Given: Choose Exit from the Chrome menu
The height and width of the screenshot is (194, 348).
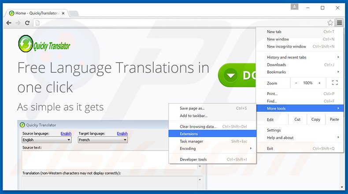Looking at the screenshot, I should (300, 149).
